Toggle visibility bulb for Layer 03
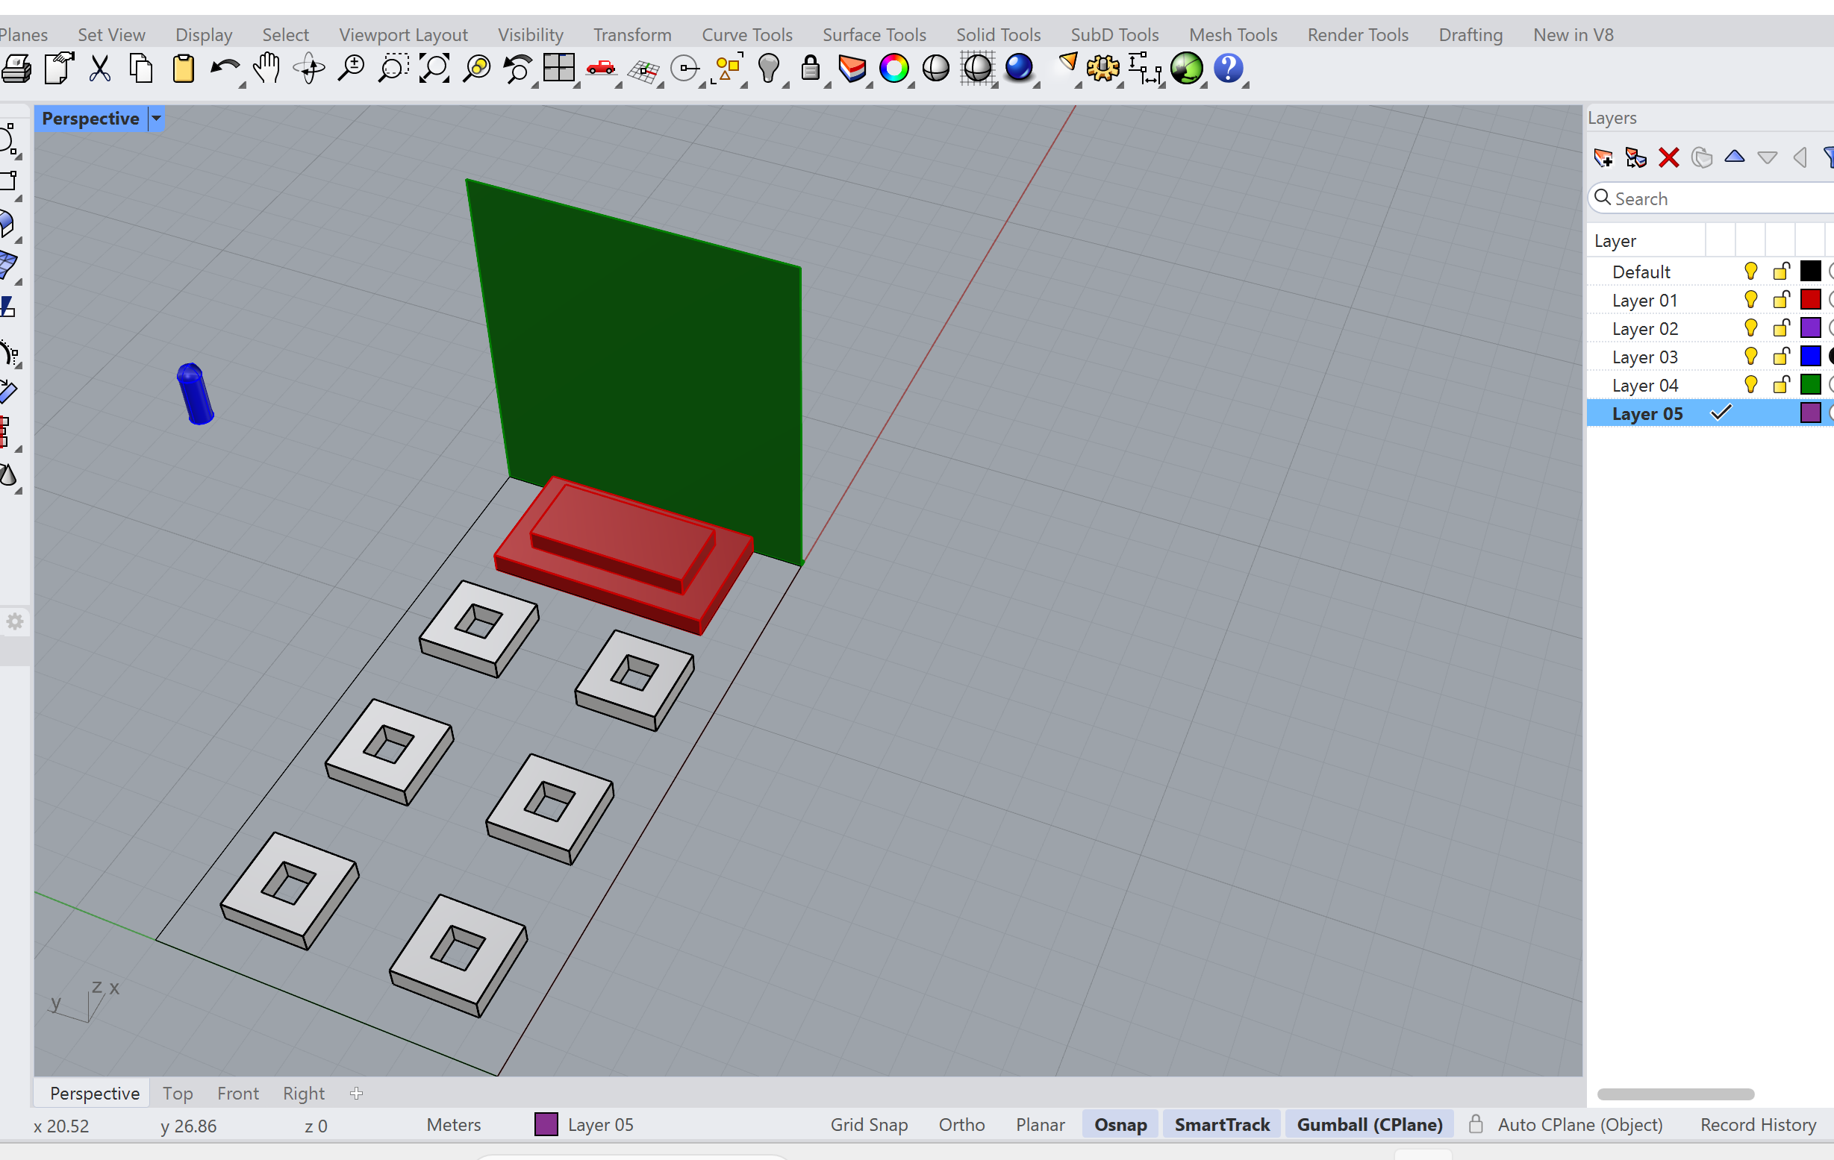The width and height of the screenshot is (1834, 1160). pyautogui.click(x=1751, y=357)
